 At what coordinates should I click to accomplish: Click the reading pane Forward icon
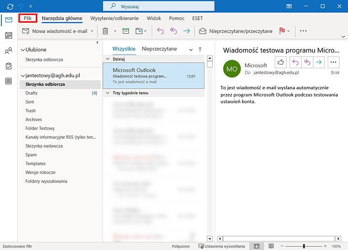tap(319, 62)
